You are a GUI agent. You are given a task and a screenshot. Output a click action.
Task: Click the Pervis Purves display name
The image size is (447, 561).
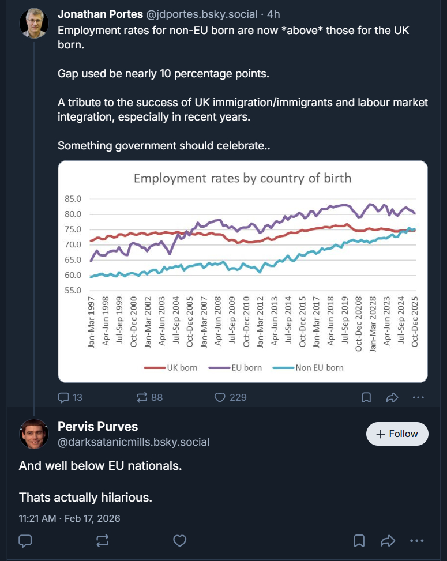(x=97, y=426)
